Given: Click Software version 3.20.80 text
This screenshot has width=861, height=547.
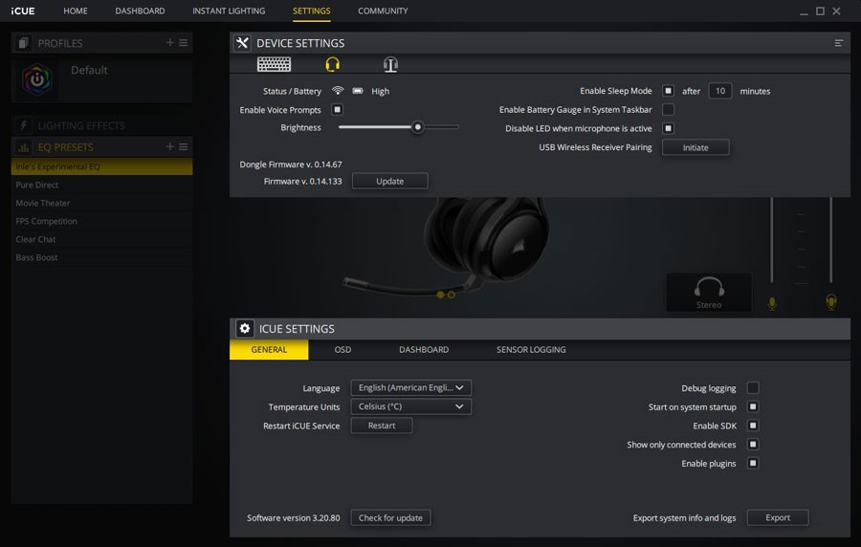Looking at the screenshot, I should [294, 517].
